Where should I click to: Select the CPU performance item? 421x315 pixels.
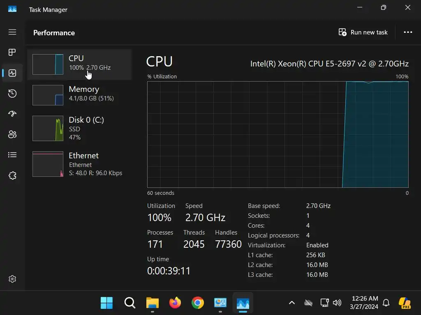pyautogui.click(x=79, y=64)
